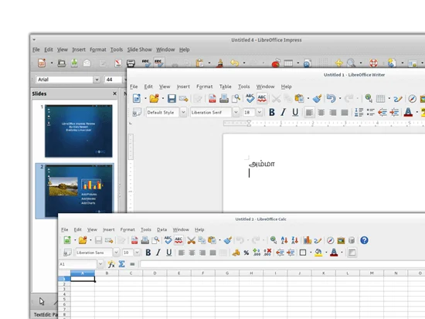Click Delete Decimal Place icon in Calc
This screenshot has height=319, width=425.
pyautogui.click(x=267, y=253)
